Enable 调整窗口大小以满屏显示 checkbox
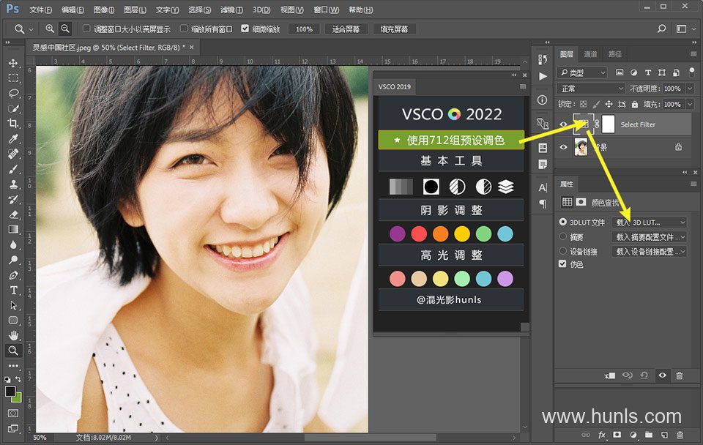 click(x=86, y=29)
